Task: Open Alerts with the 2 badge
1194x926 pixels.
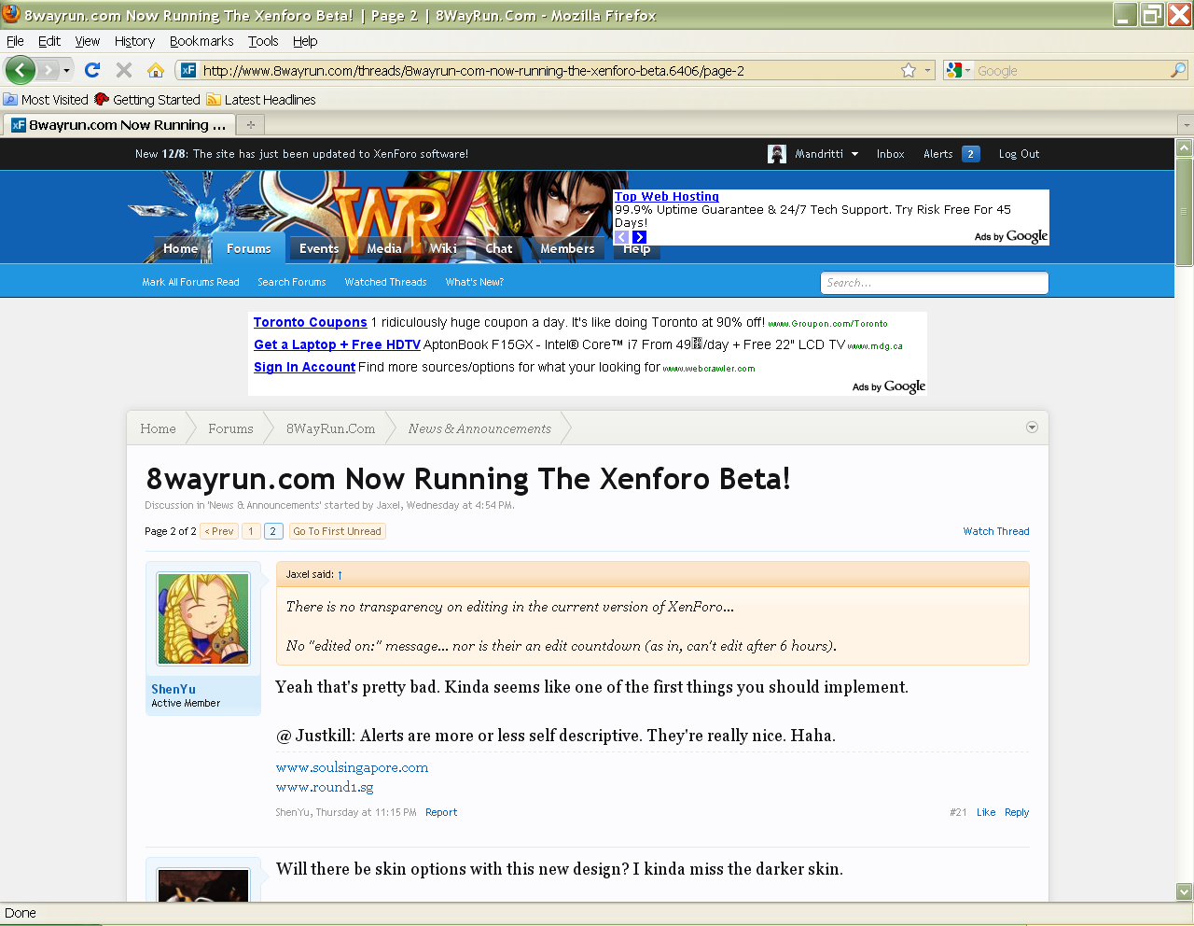Action: pyautogui.click(x=951, y=154)
